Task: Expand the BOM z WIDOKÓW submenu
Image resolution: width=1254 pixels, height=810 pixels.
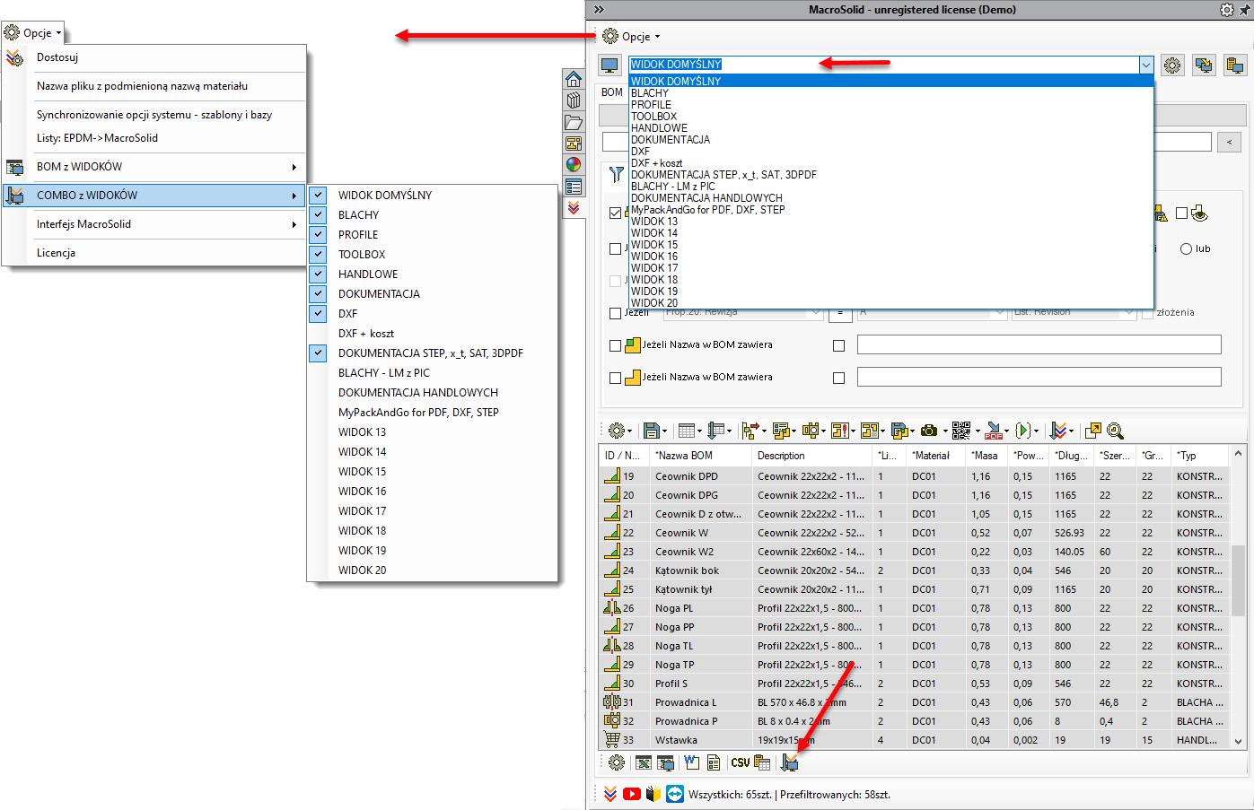Action: pyautogui.click(x=154, y=166)
